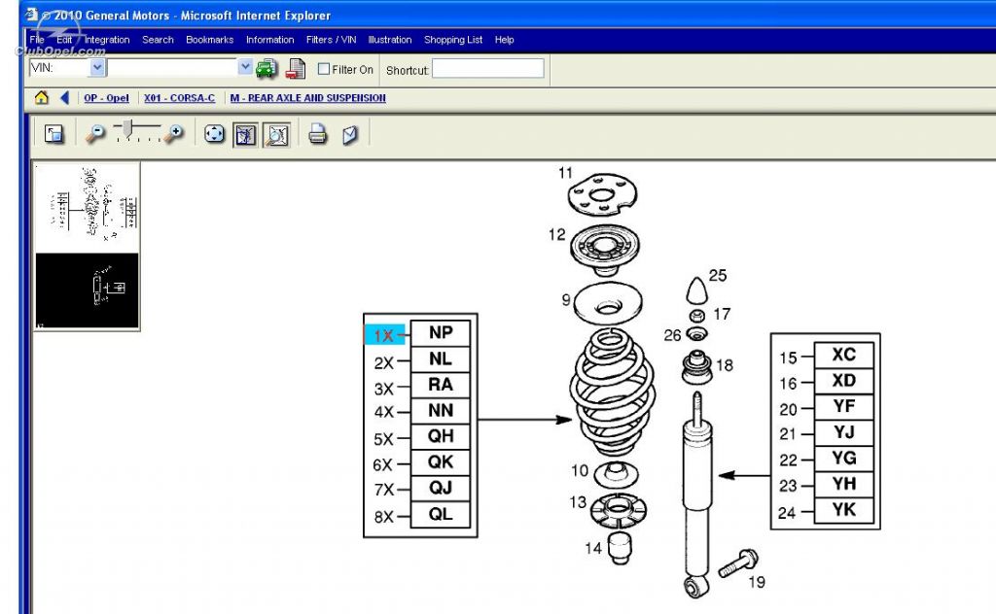The width and height of the screenshot is (996, 614).
Task: Open the Bookmarks menu
Action: (210, 39)
